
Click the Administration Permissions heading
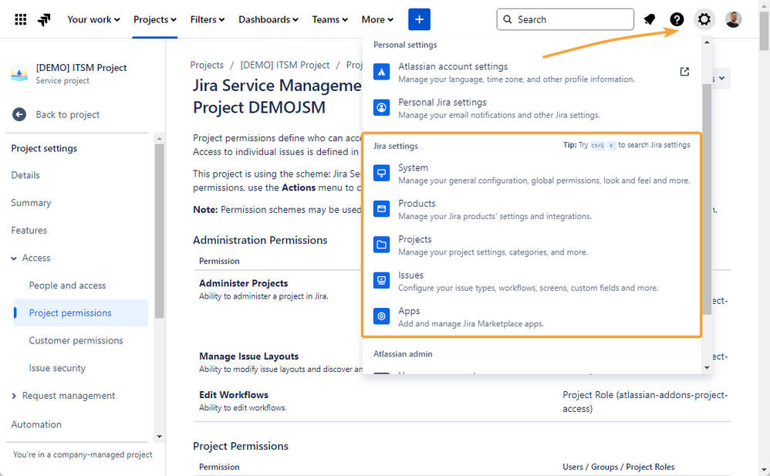coord(260,240)
